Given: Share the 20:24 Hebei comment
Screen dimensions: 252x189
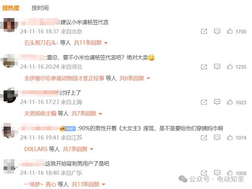Looking at the screenshot, I should [x=204, y=67].
